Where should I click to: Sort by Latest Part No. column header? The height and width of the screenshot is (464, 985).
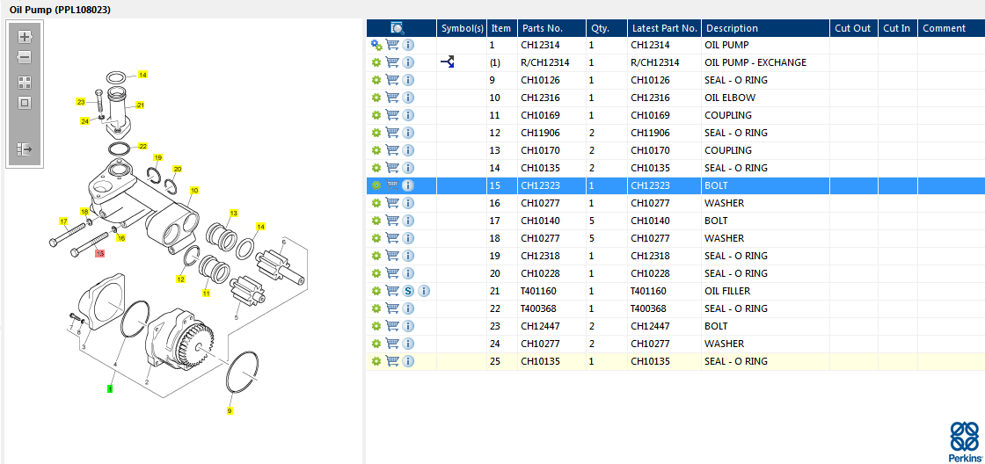pyautogui.click(x=665, y=28)
